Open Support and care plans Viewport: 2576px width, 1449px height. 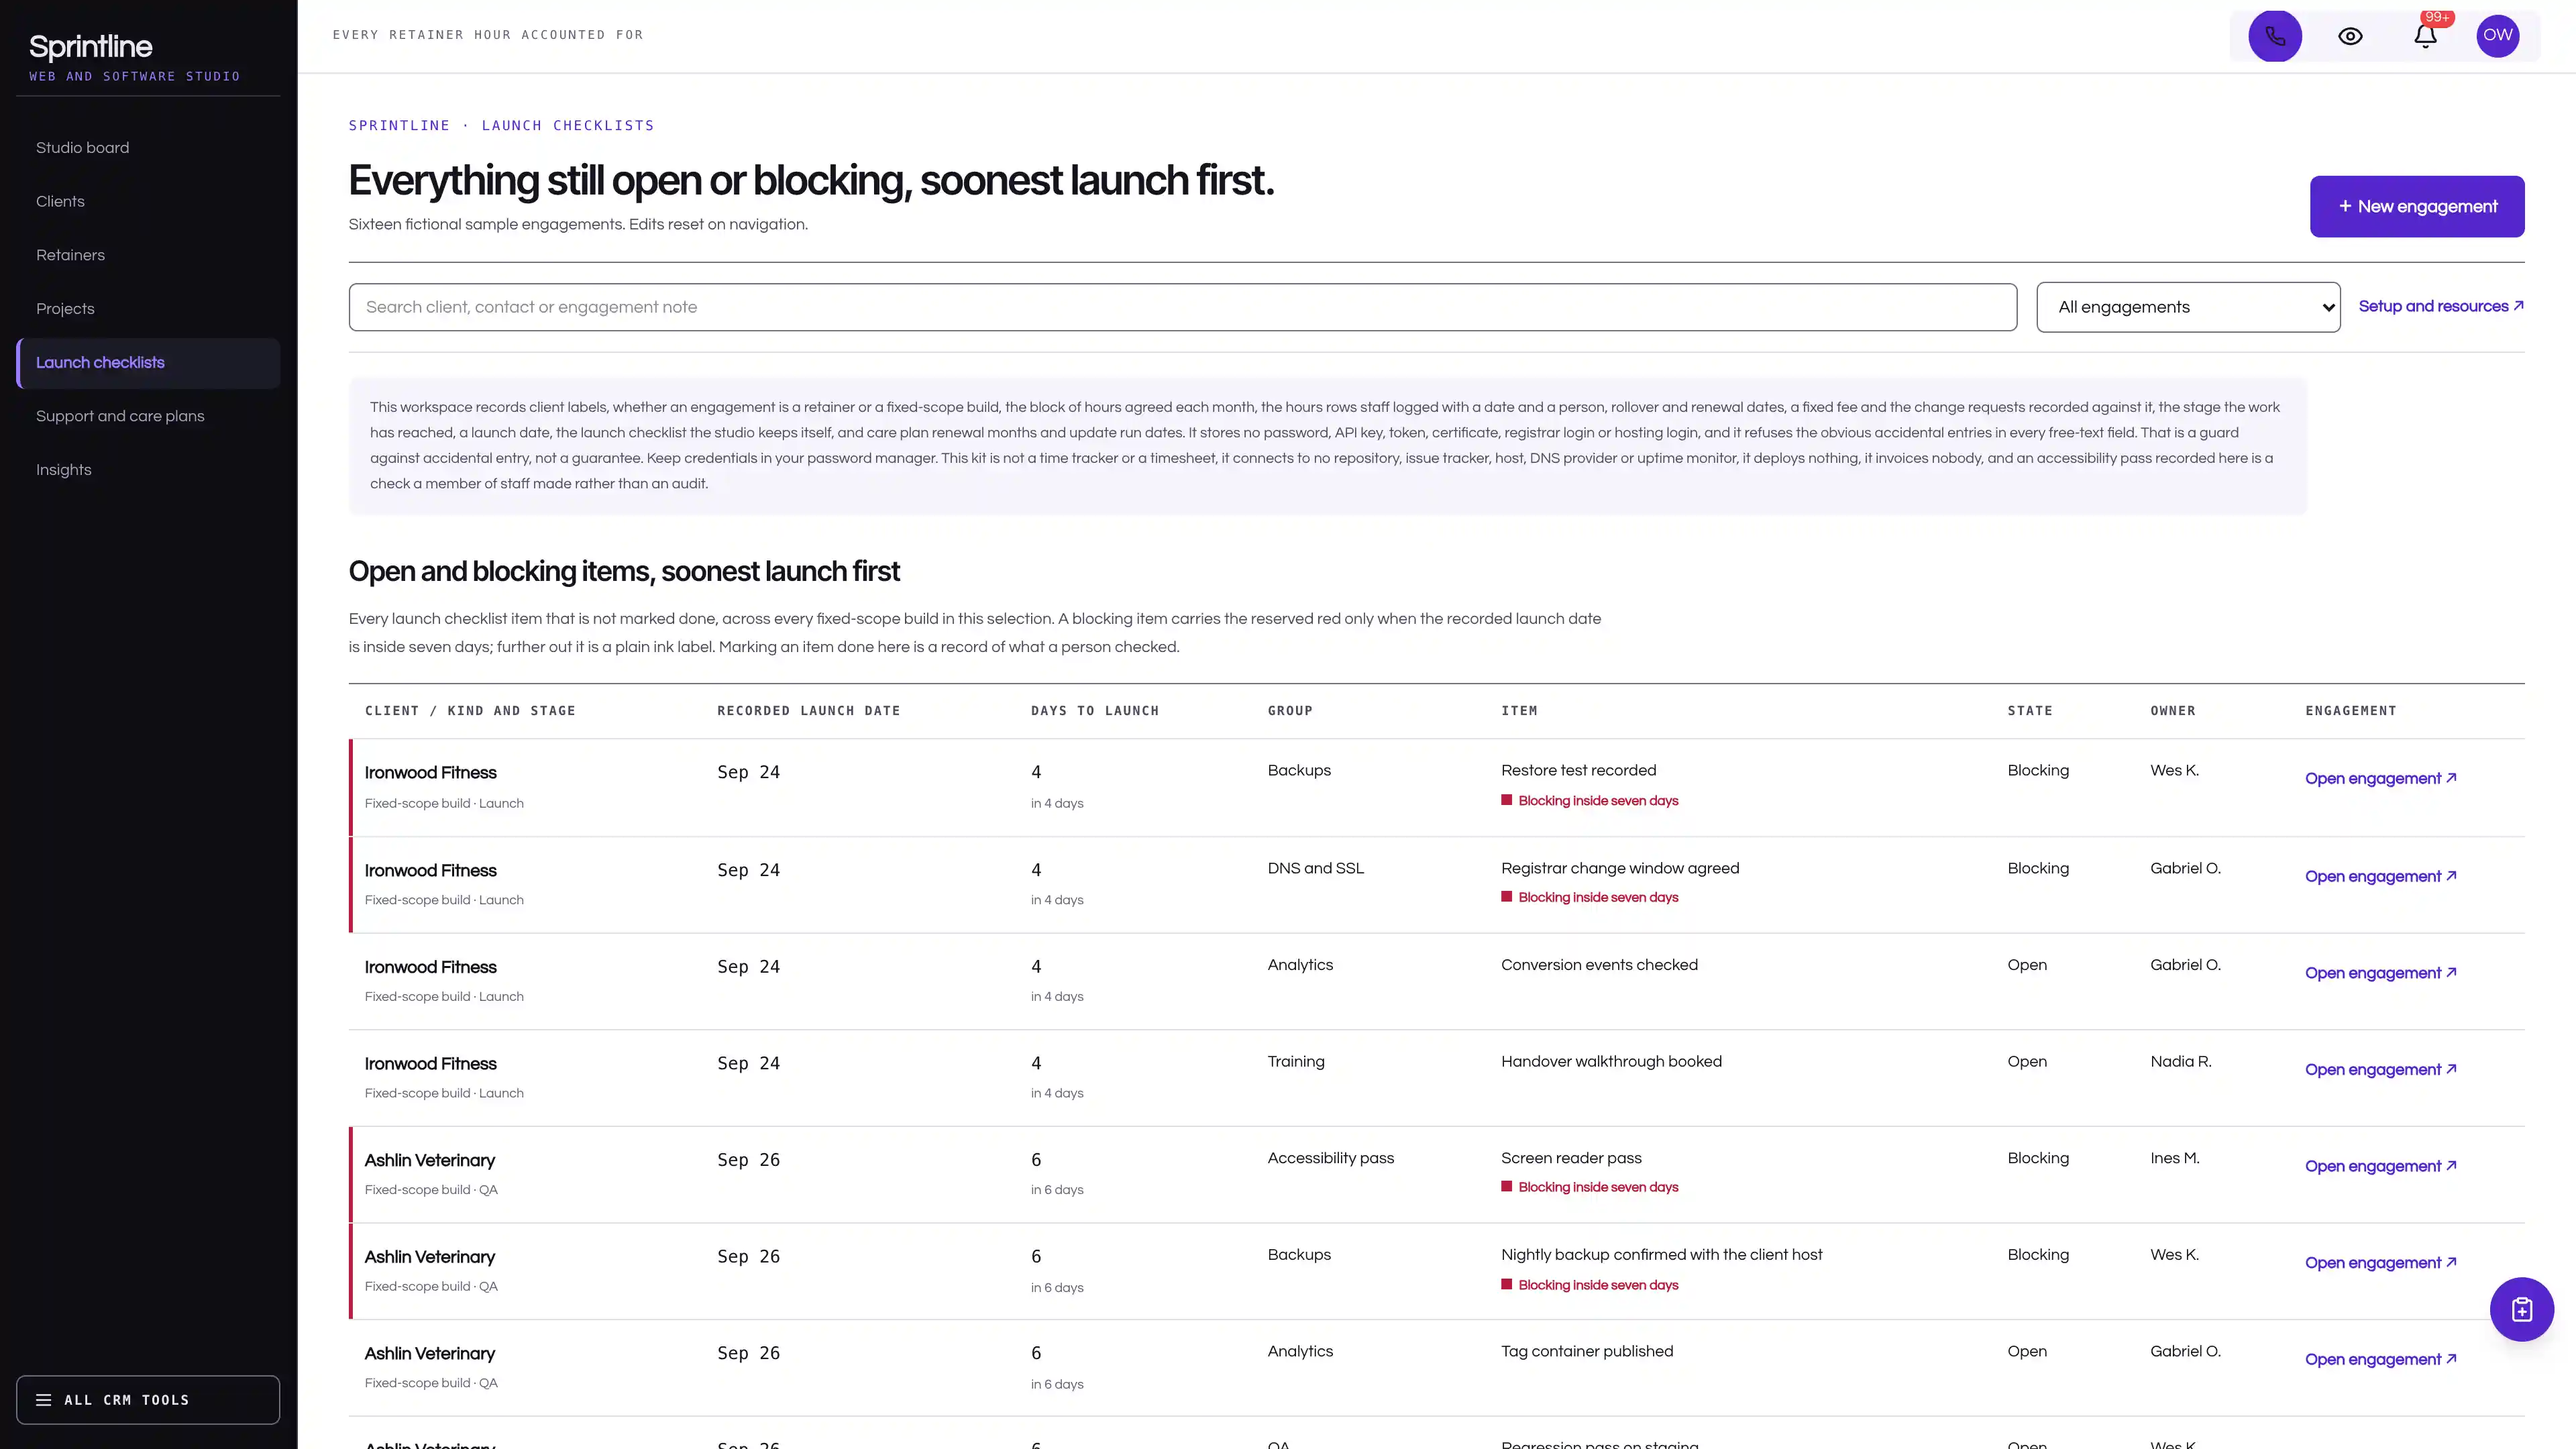[148, 417]
